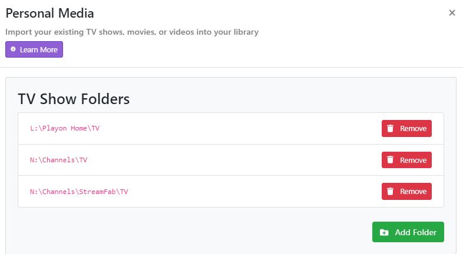Select the N:\Channels\TV path text
Image resolution: width=463 pixels, height=254 pixels.
click(58, 160)
